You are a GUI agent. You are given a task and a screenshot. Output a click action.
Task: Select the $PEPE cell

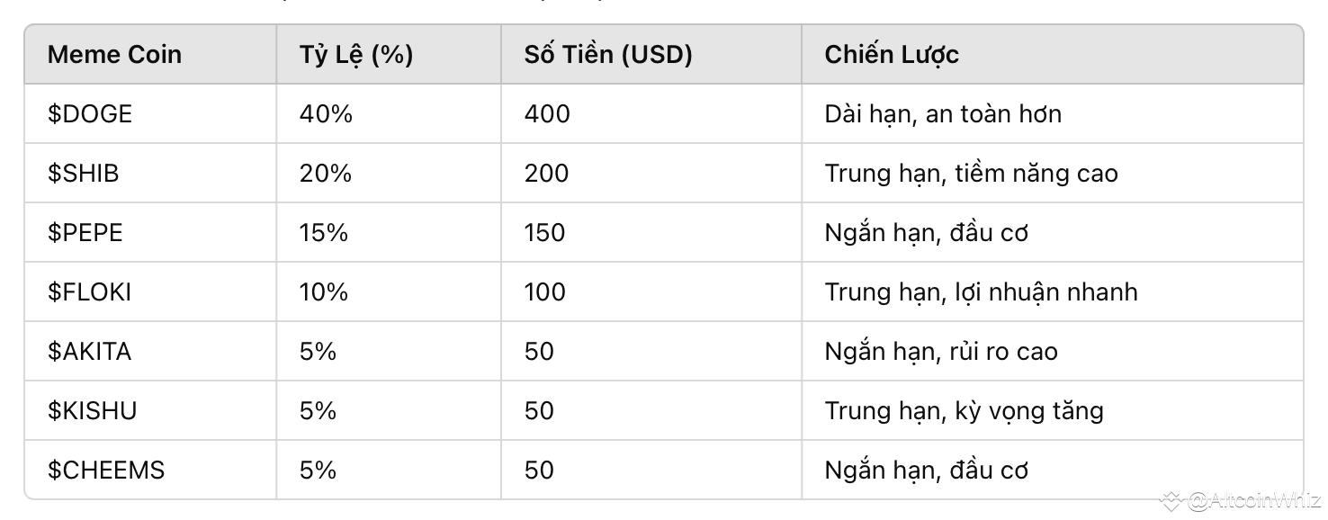pos(150,232)
